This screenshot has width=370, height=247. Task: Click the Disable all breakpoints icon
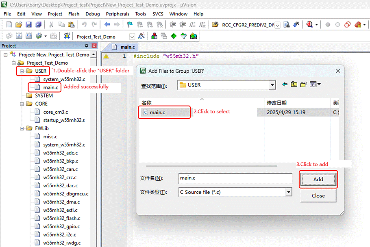347,24
